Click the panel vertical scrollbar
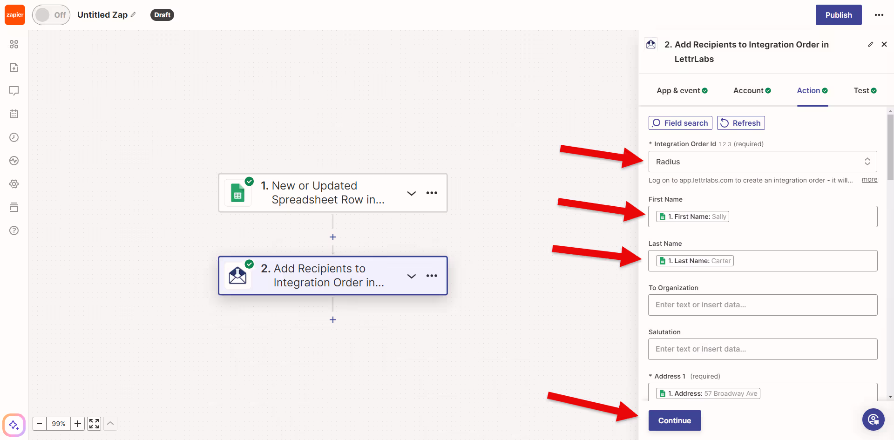The image size is (894, 440). pos(890,147)
